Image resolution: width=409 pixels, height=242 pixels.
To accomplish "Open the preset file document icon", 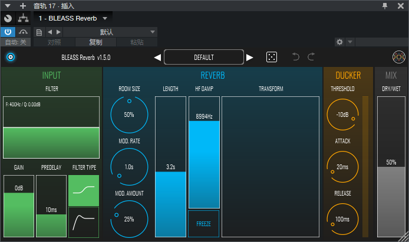I will click(39, 32).
